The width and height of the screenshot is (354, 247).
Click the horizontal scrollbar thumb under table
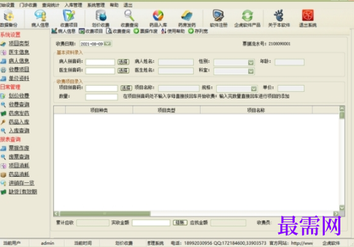[x=105, y=214]
